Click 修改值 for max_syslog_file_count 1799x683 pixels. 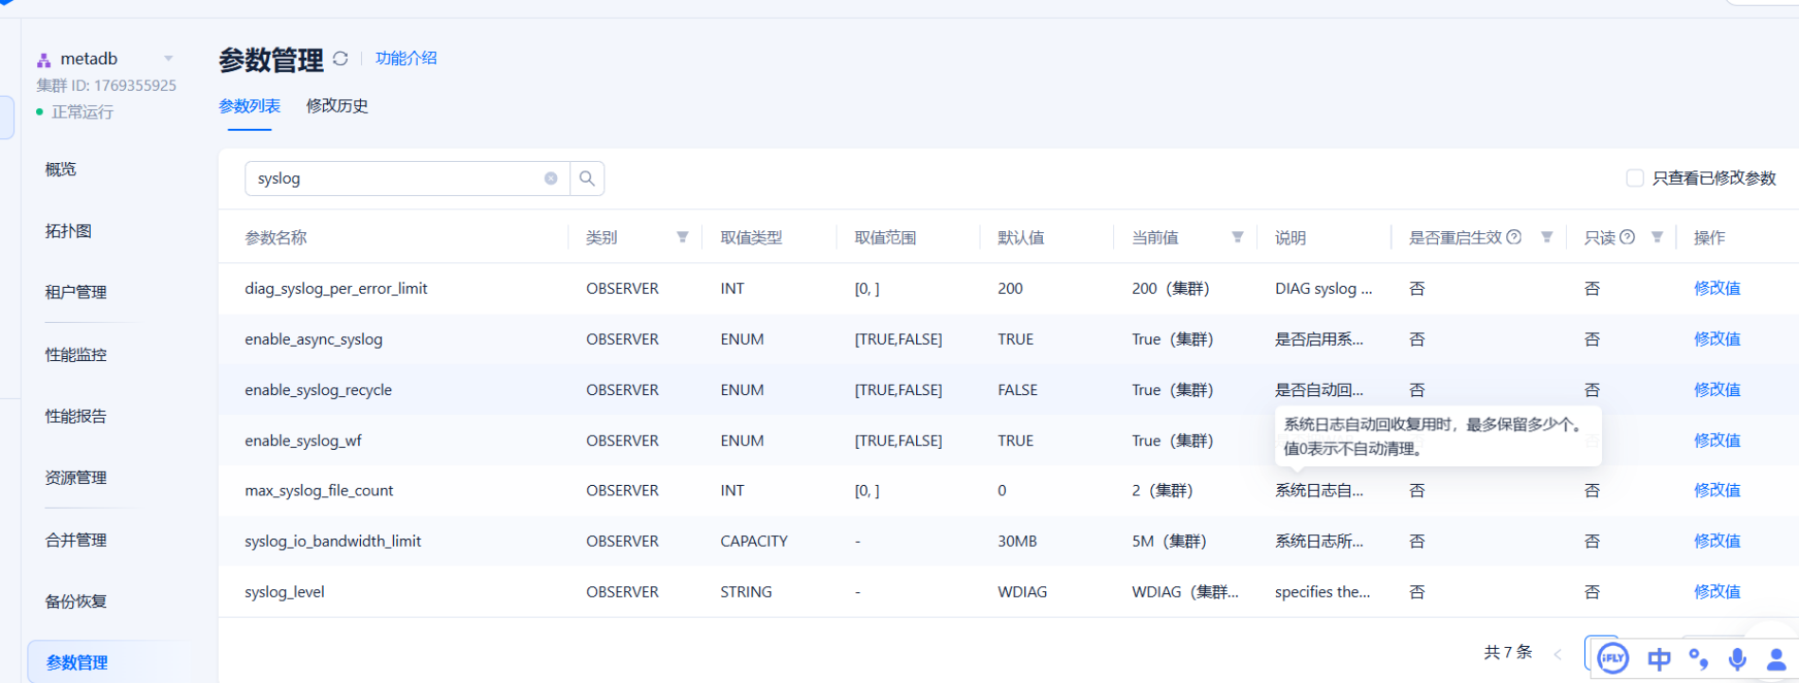coord(1717,491)
